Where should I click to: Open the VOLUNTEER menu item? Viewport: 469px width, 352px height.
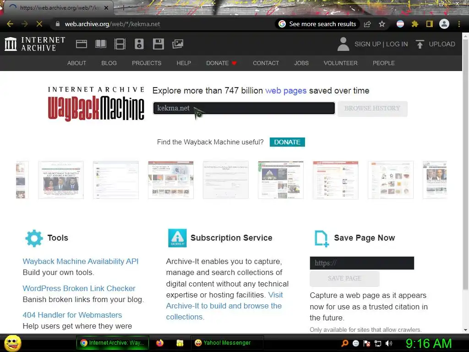(340, 63)
